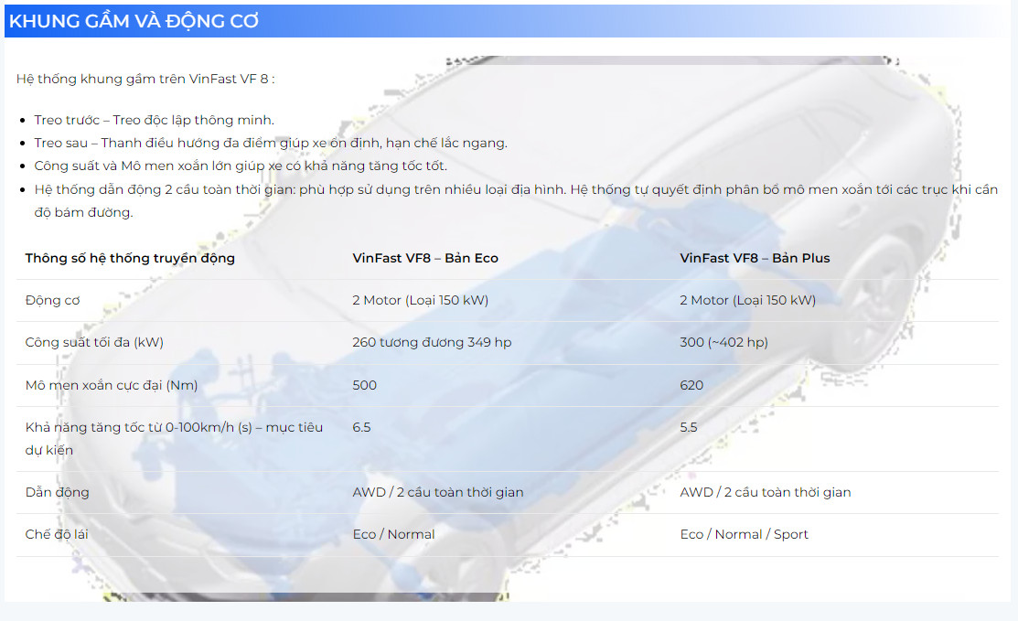Select the "260 tương đương 349 hp" value
The height and width of the screenshot is (621, 1018).
point(432,342)
